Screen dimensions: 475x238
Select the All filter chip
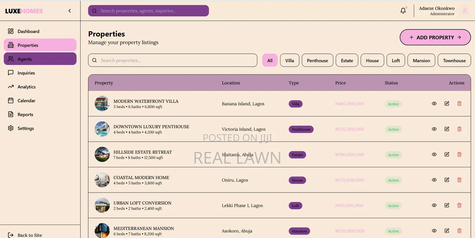click(270, 60)
